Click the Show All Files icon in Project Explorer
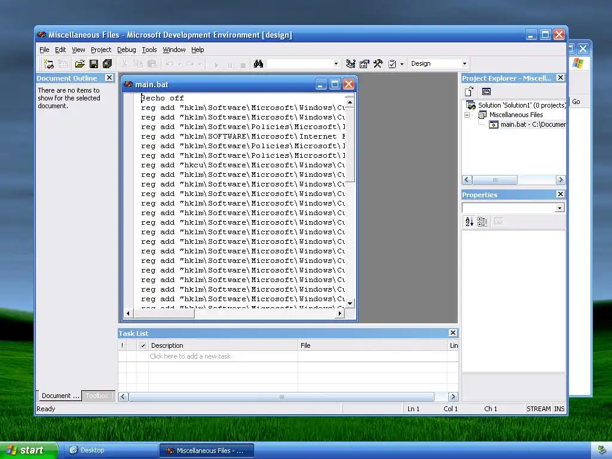Image resolution: width=612 pixels, height=459 pixels. pyautogui.click(x=486, y=91)
